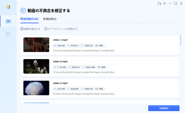The height and width of the screenshot is (113, 185).
Task: Switch to the 修復結果(0) tab
Action: pyautogui.click(x=50, y=19)
